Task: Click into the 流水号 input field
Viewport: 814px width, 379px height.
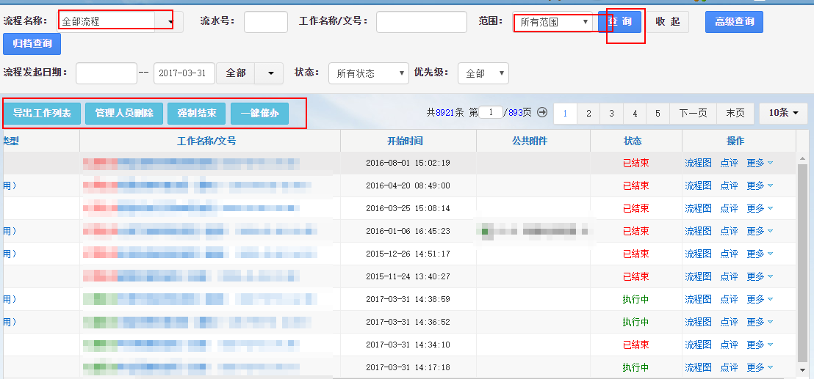Action: [265, 22]
